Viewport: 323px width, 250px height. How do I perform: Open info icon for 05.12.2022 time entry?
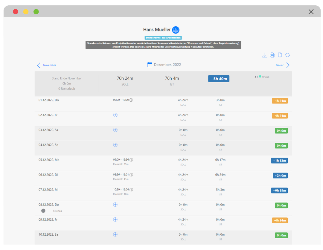click(x=131, y=160)
